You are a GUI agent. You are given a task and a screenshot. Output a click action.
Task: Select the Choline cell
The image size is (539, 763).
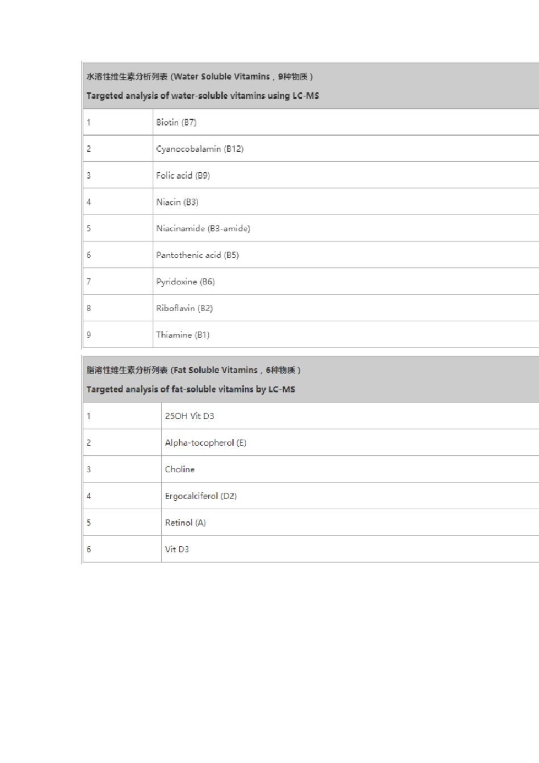[180, 469]
